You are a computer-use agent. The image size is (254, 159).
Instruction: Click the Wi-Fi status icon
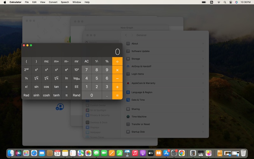pyautogui.click(x=219, y=2)
